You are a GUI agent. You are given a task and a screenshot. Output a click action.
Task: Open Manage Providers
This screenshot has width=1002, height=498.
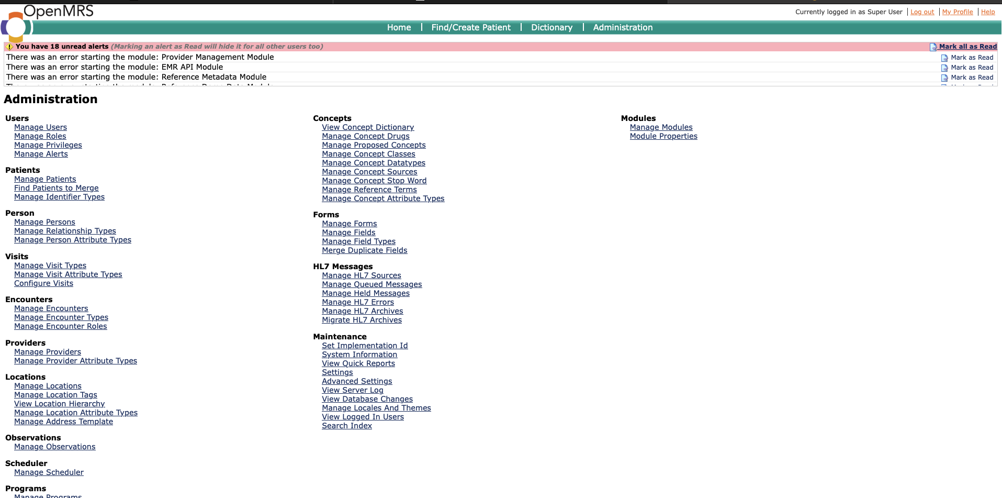[48, 352]
